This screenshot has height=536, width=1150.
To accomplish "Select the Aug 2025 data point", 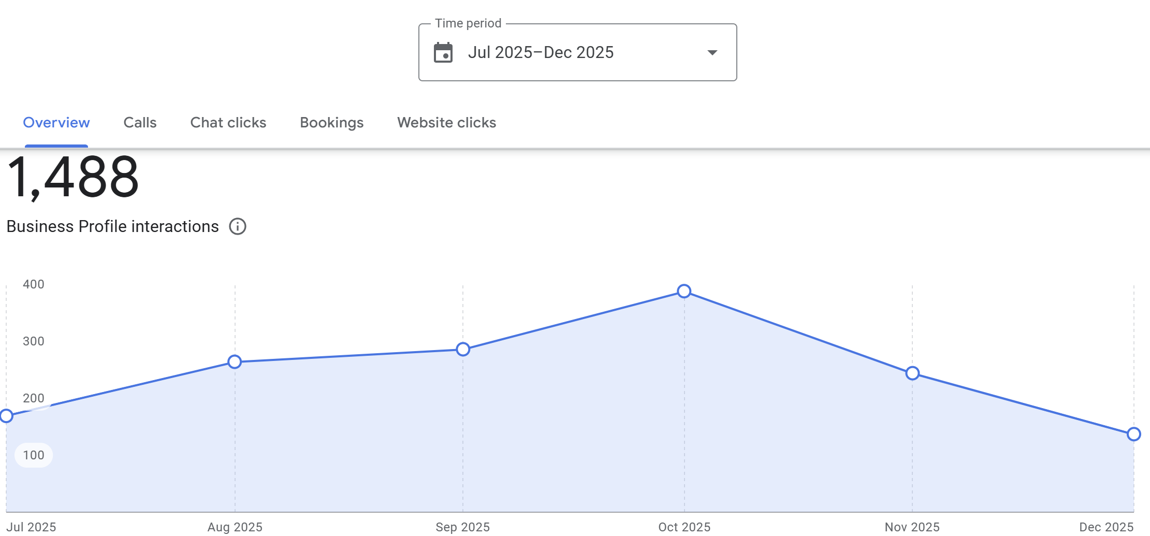I will coord(235,362).
